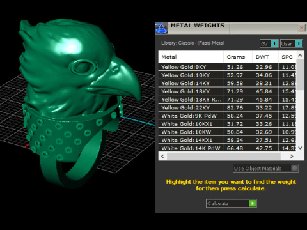Select the White Gold:9K PdW row
This screenshot has height=230, width=307.
coord(227,116)
